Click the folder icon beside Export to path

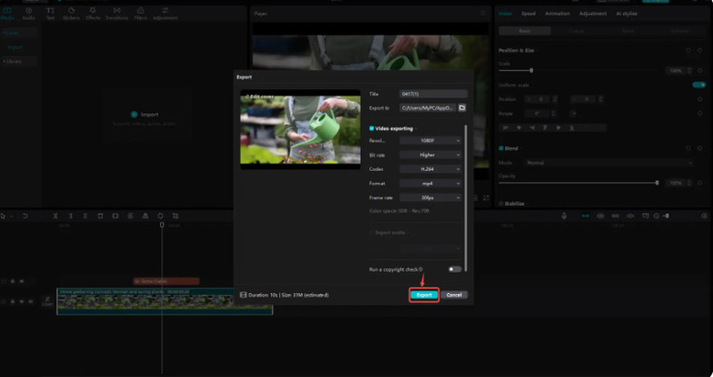[x=463, y=108]
